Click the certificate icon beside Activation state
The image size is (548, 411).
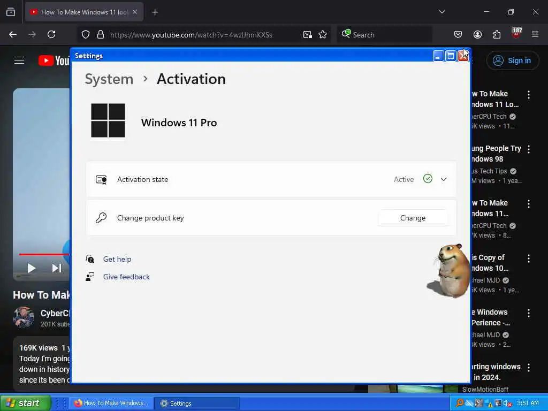101,180
